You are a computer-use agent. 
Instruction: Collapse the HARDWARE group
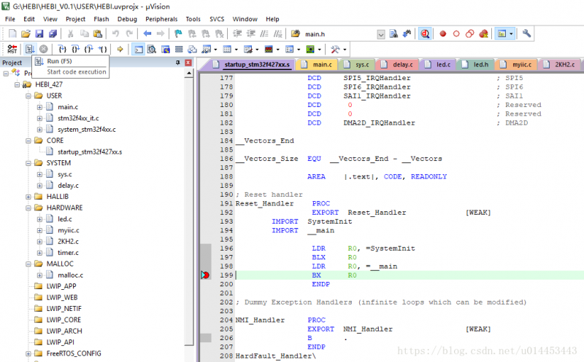click(28, 208)
